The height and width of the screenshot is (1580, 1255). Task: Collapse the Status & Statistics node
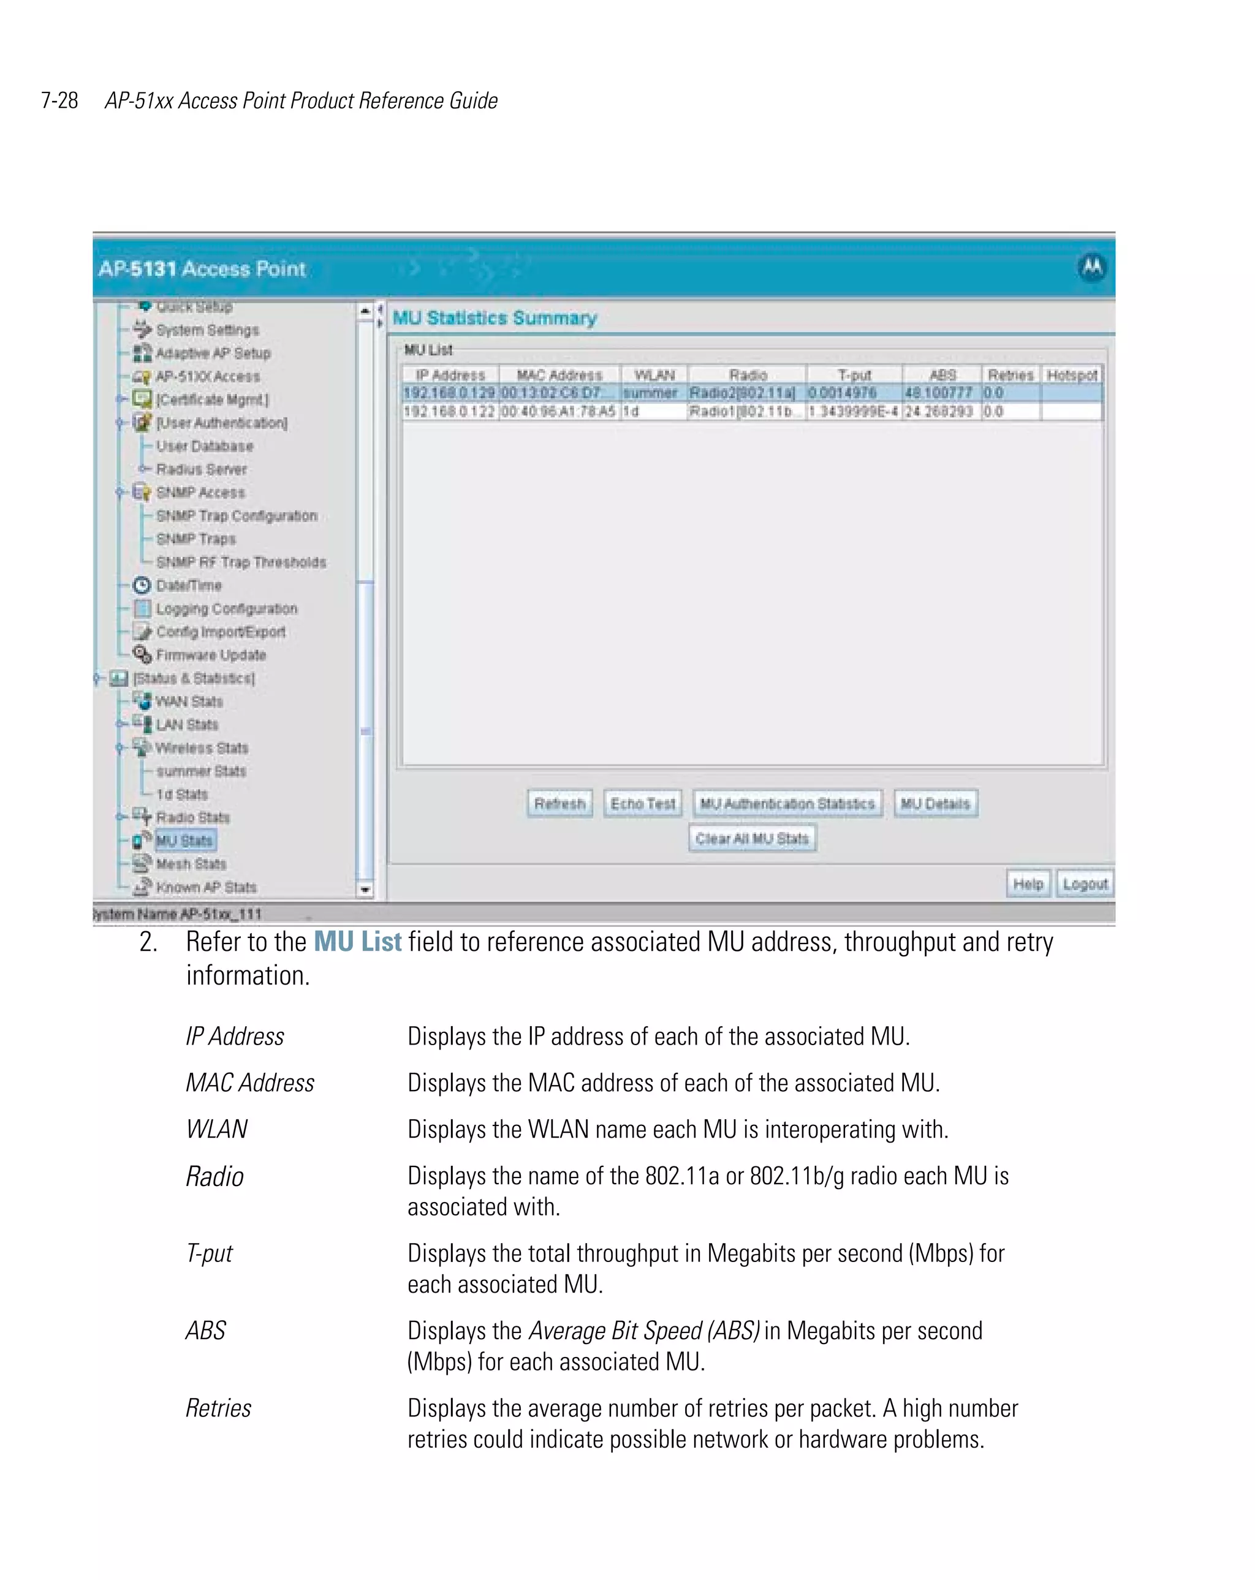(97, 678)
